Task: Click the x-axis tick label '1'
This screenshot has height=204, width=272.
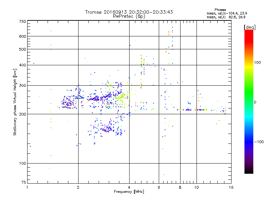Action: (x=27, y=187)
